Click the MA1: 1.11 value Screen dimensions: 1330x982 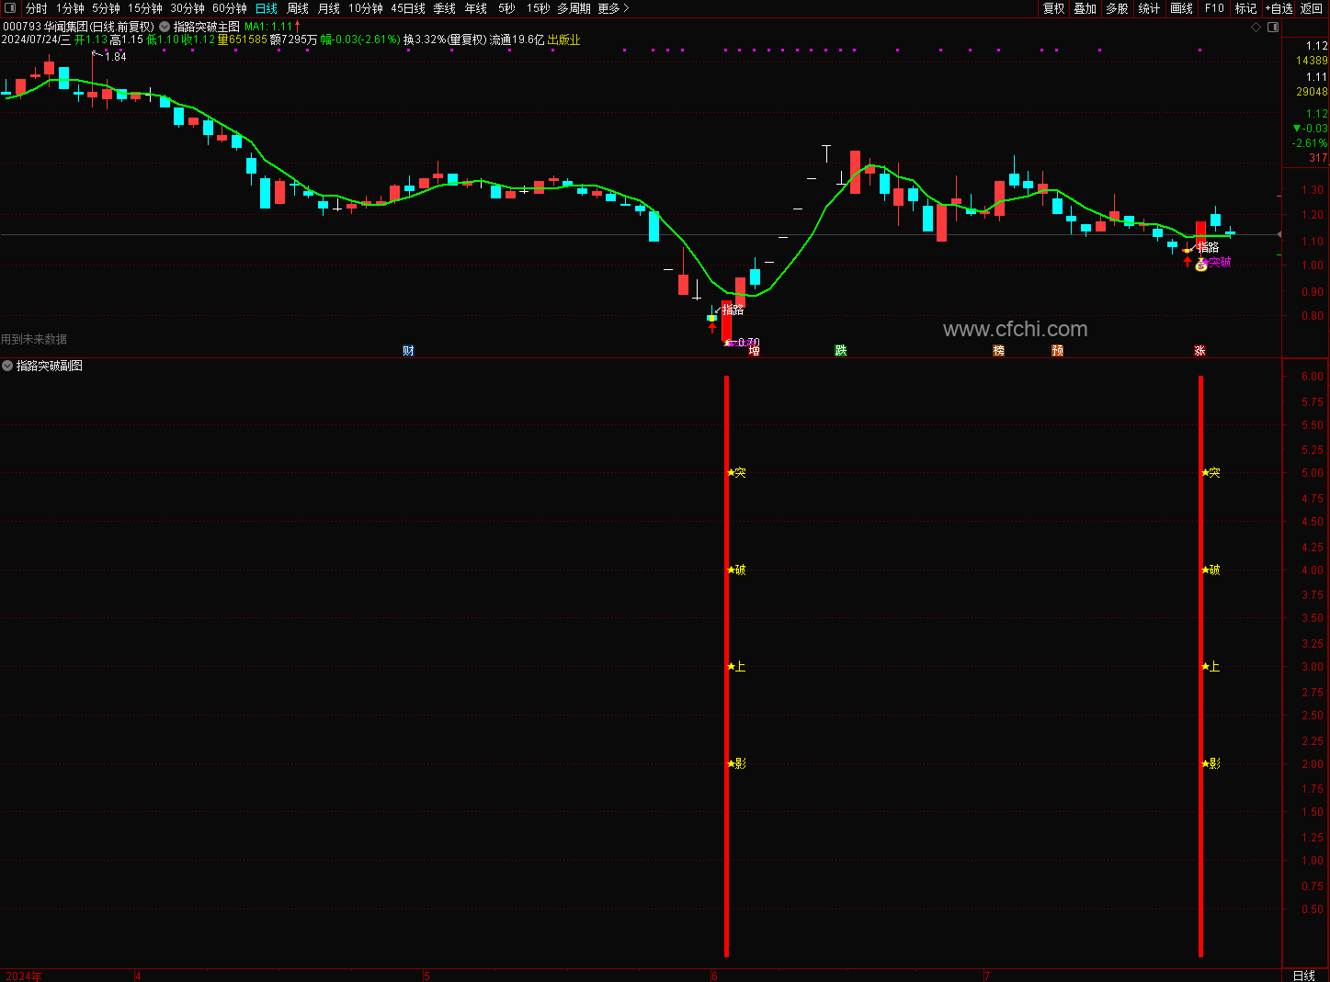(x=268, y=27)
